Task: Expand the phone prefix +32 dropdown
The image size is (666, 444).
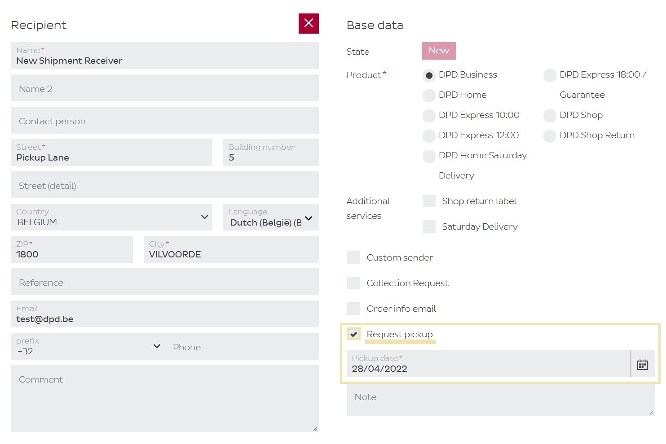Action: tap(88, 346)
